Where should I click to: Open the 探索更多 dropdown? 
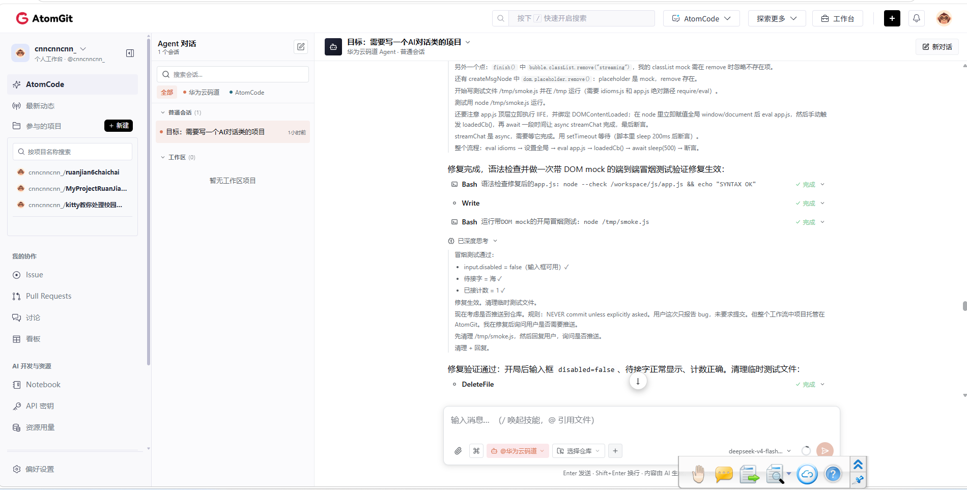[x=777, y=18]
